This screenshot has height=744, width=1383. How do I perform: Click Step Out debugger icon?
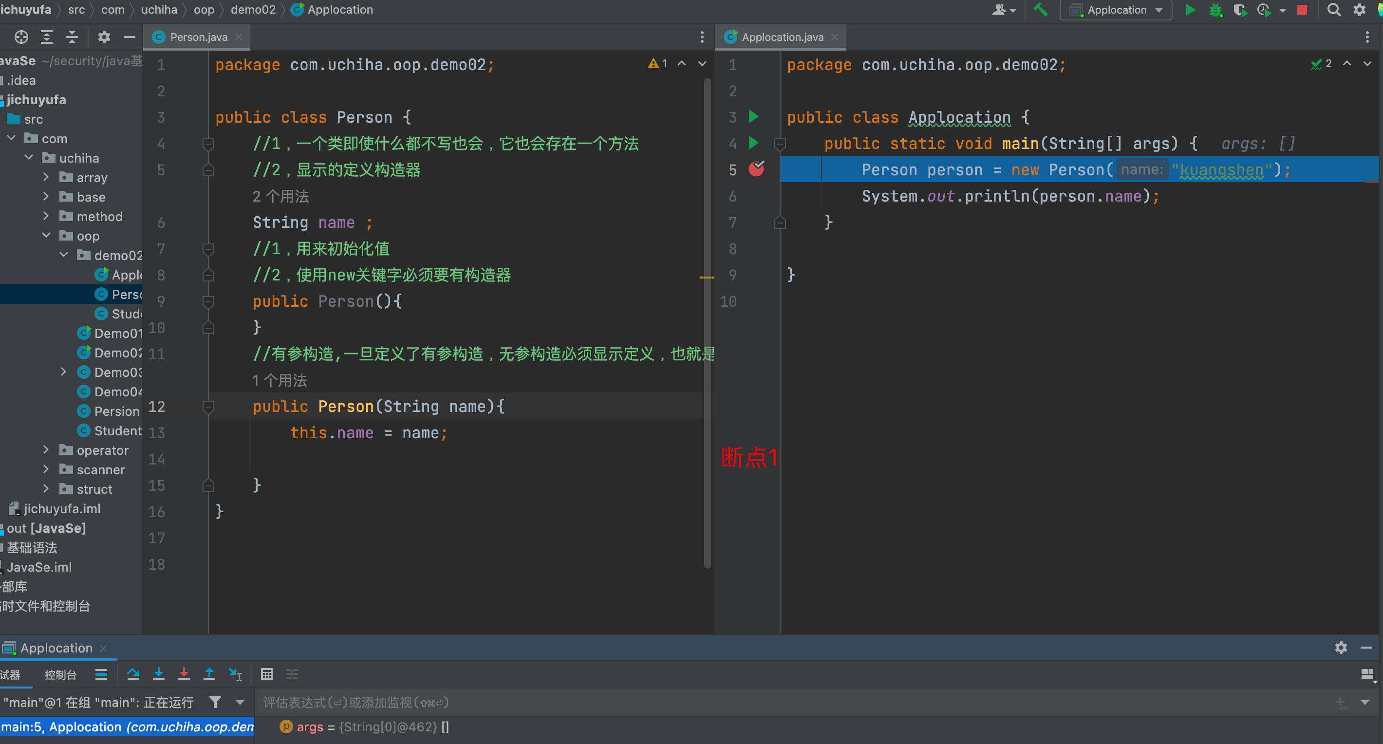(x=209, y=674)
